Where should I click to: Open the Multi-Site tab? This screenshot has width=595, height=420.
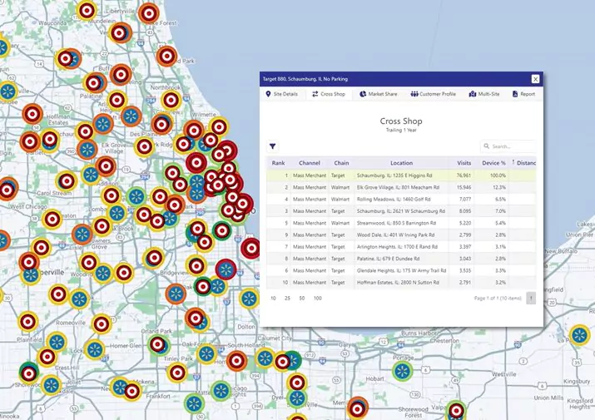point(484,94)
